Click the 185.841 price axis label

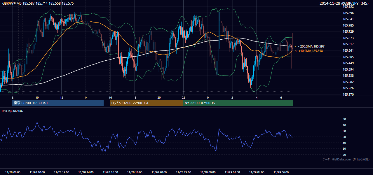[x=348, y=19]
